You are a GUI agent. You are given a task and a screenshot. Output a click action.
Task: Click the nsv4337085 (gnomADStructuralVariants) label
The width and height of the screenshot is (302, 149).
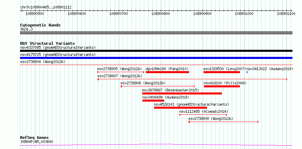(58, 47)
